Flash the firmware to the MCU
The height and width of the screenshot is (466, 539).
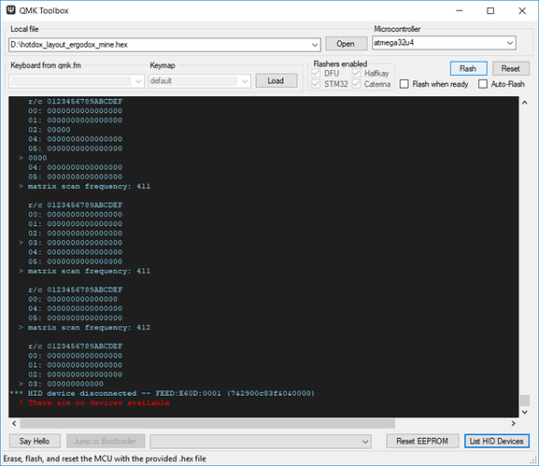pyautogui.click(x=468, y=69)
